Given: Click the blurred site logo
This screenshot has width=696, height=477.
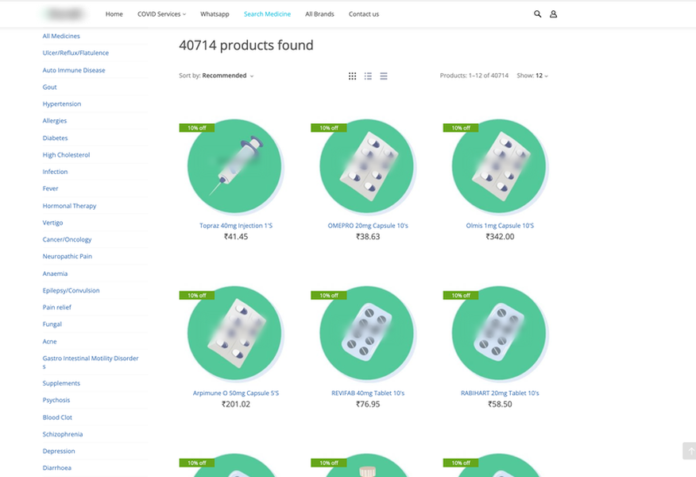Looking at the screenshot, I should tap(65, 14).
